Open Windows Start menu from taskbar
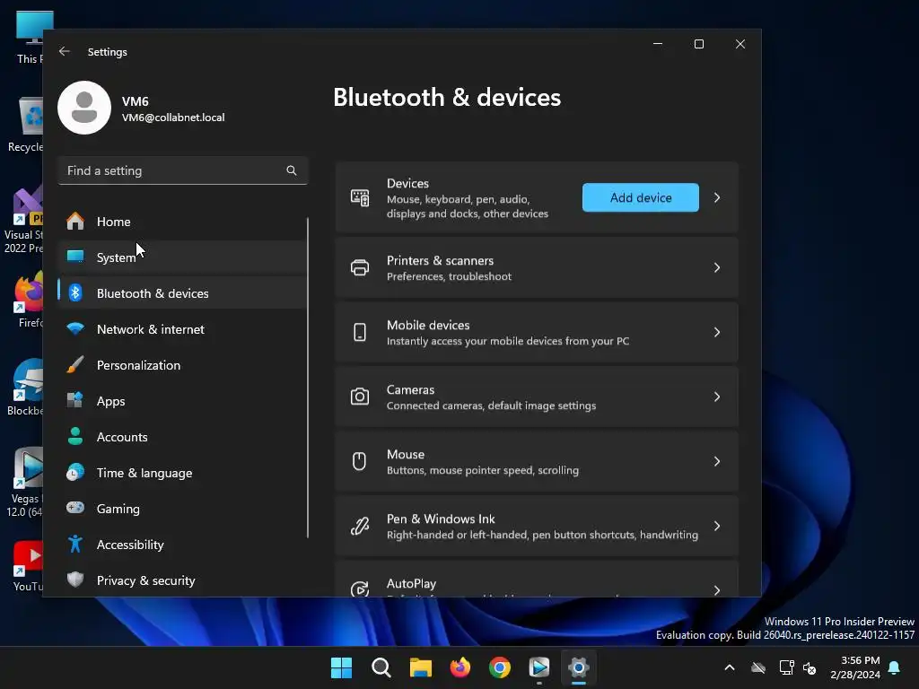The height and width of the screenshot is (689, 919). coord(341,667)
